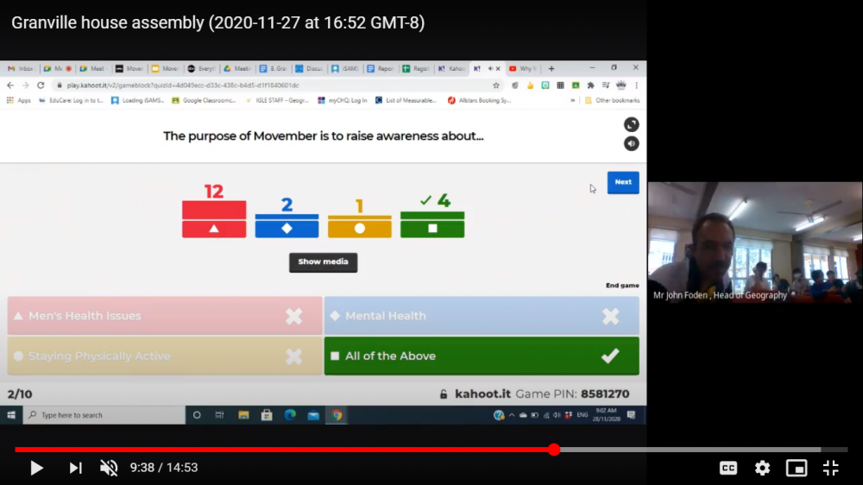Toggle the Kahoot sound icon

point(632,143)
